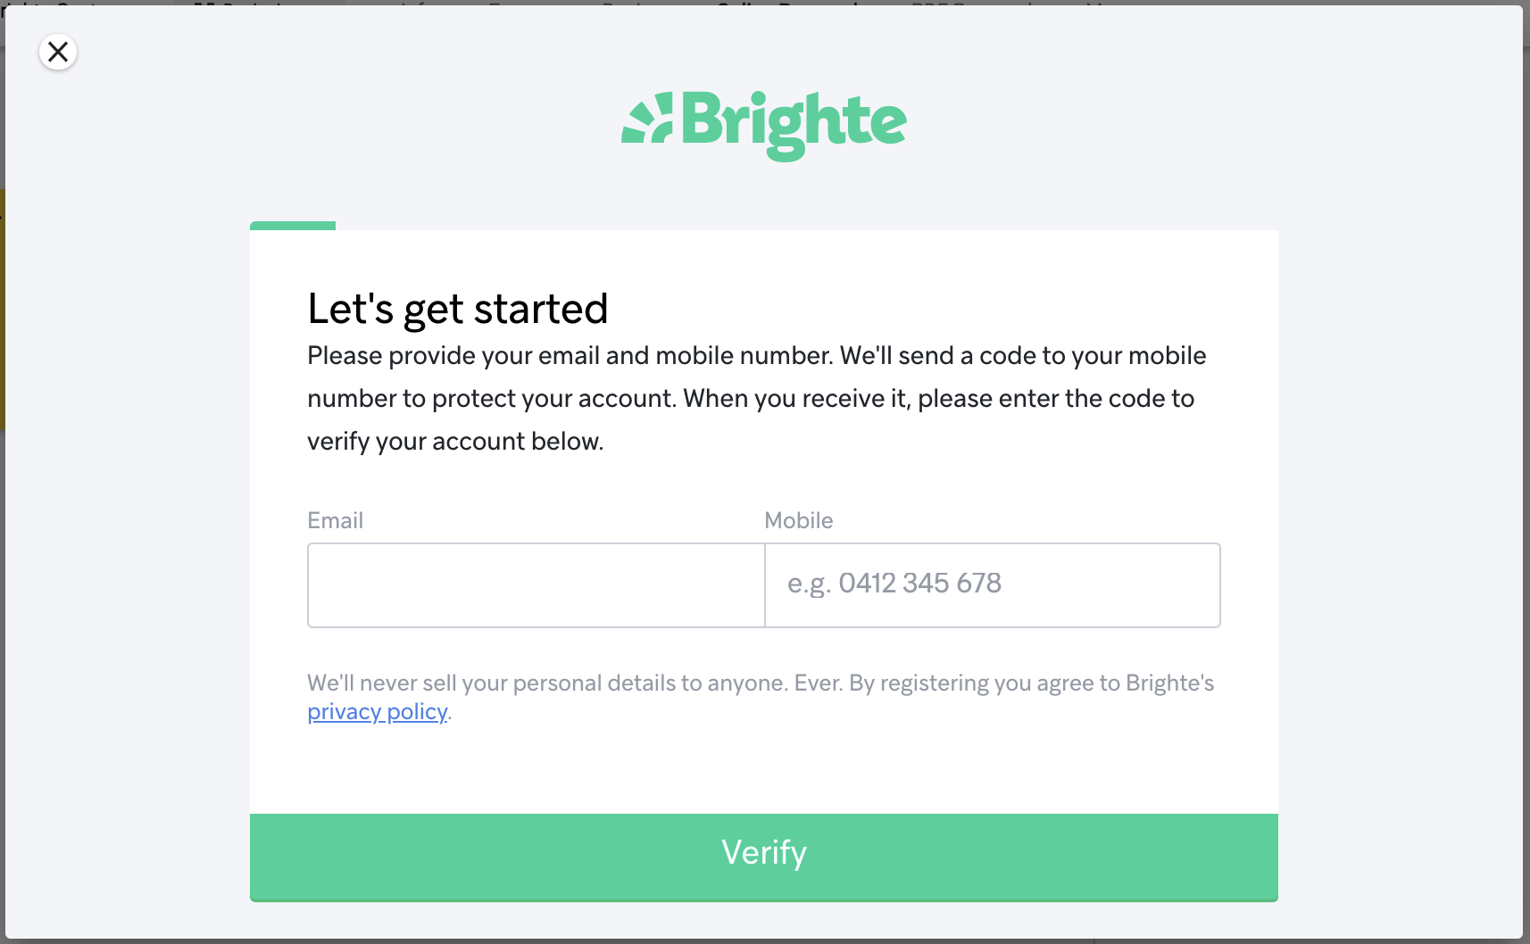Click the Brighte sunburst logo icon

point(647,118)
